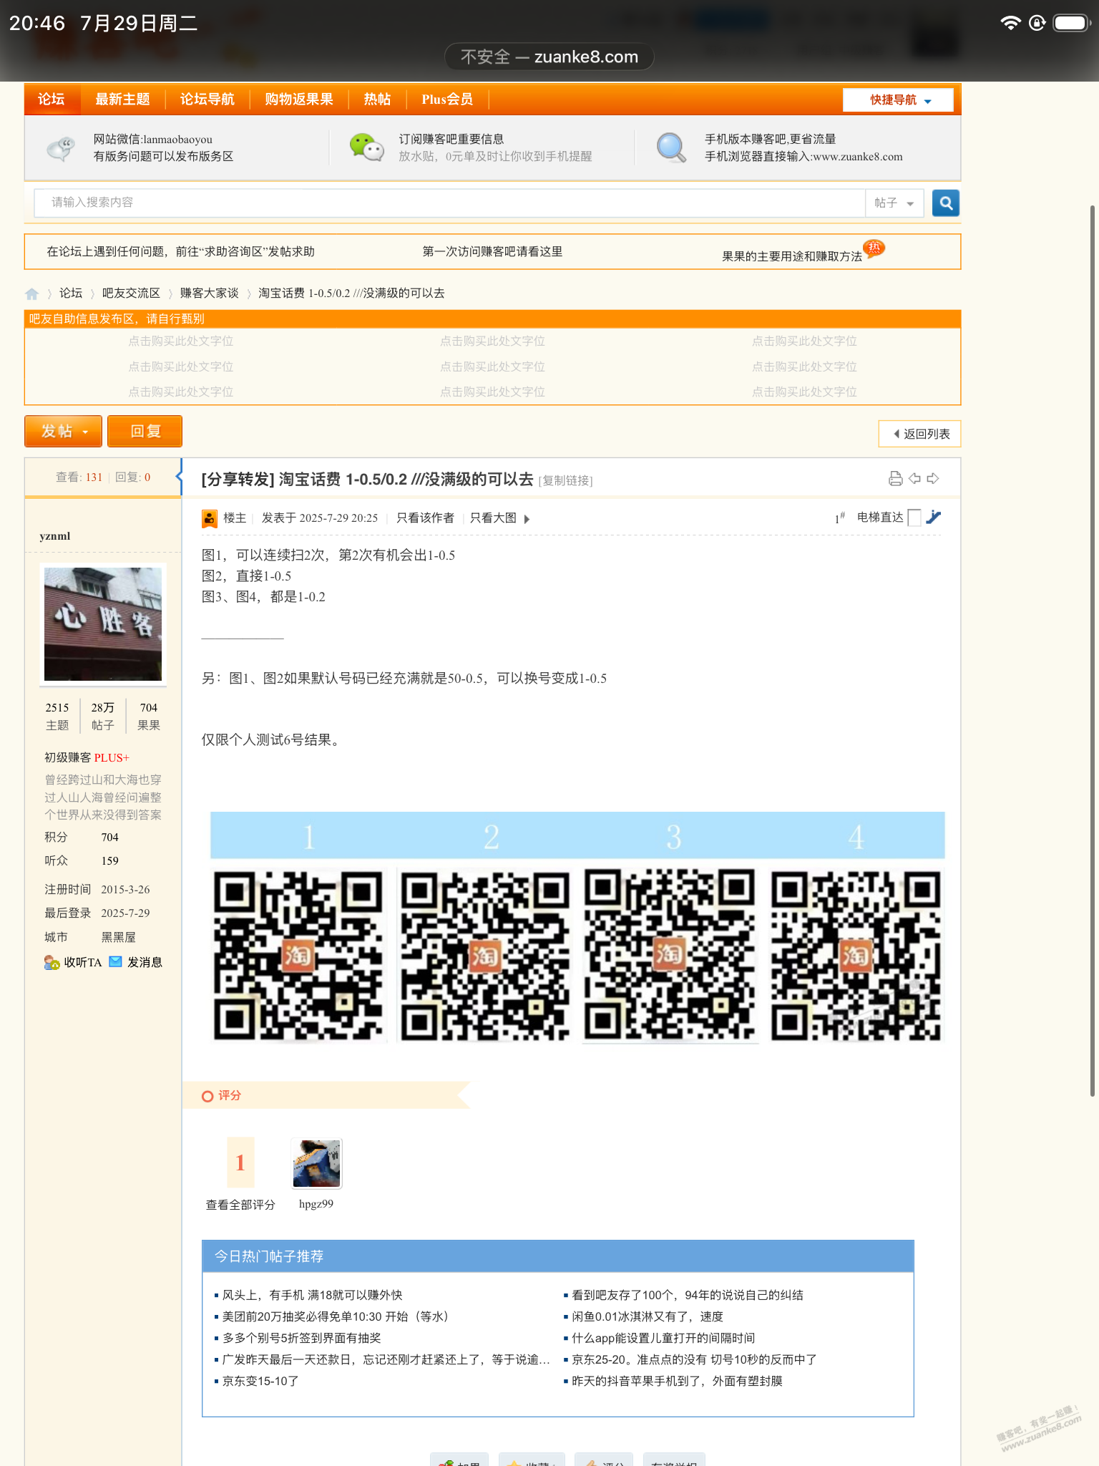Click the battery icon in status bar
The height and width of the screenshot is (1466, 1099).
pyautogui.click(x=1071, y=23)
